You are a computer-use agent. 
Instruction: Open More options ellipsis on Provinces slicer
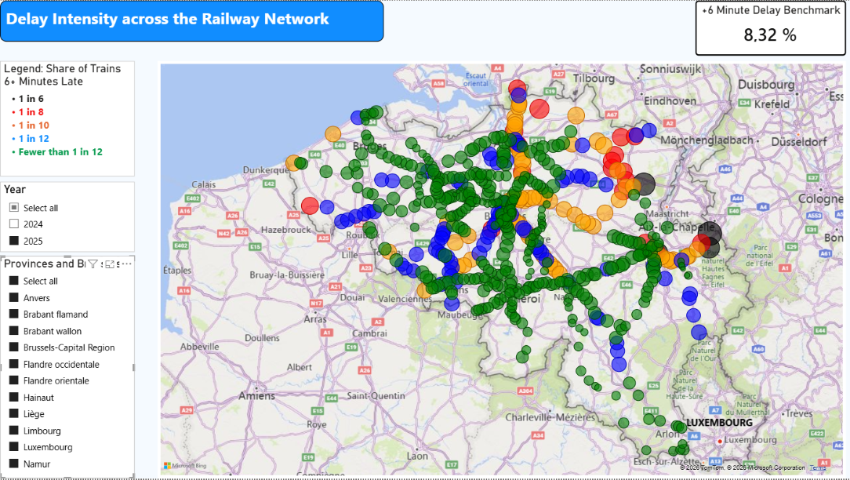pyautogui.click(x=126, y=264)
